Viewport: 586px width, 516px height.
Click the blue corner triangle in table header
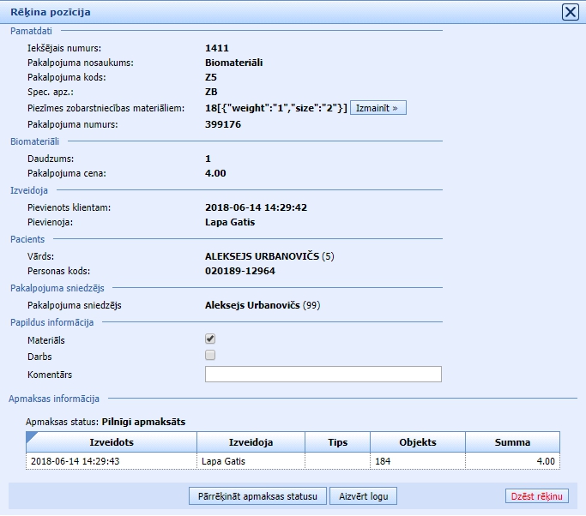pos(31,436)
